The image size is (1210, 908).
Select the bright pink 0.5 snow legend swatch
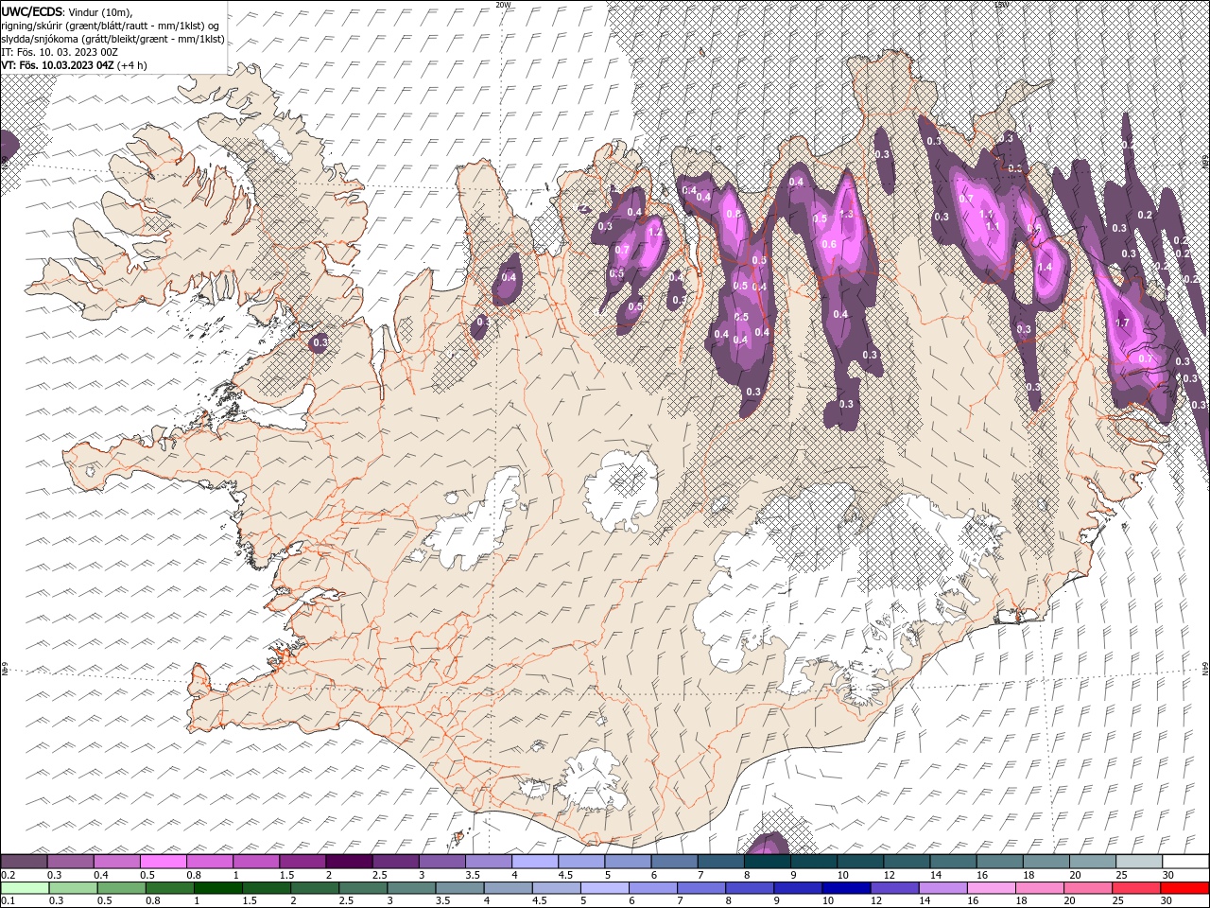click(163, 862)
